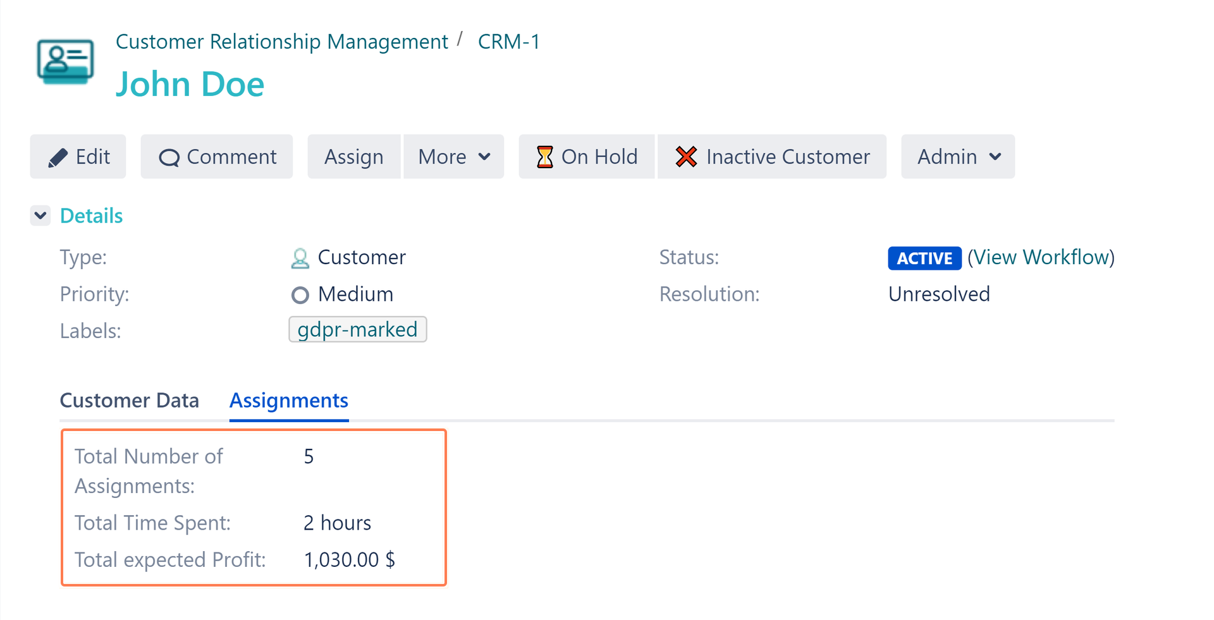1214x620 pixels.
Task: Click the Total expected Profit value
Action: [x=349, y=560]
